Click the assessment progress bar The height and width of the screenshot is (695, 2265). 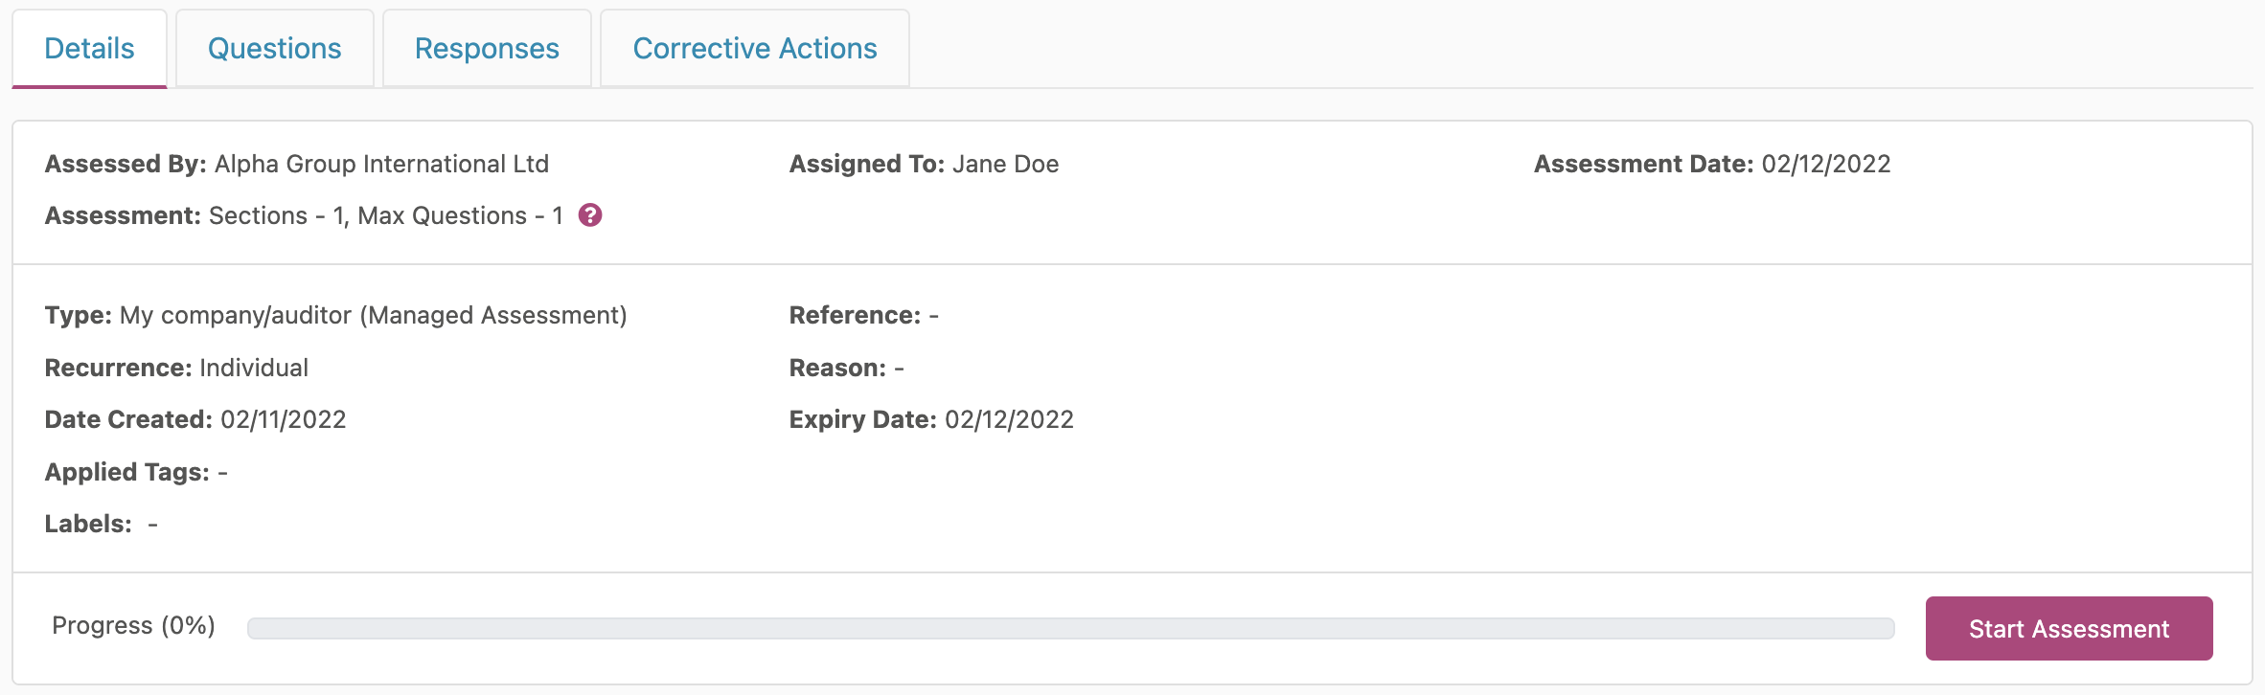[x=1070, y=628]
